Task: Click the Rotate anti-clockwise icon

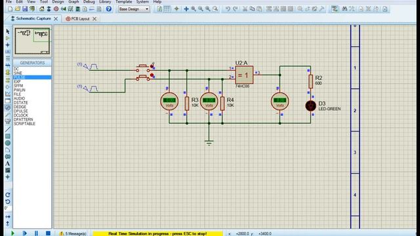Action: pyautogui.click(x=7, y=201)
